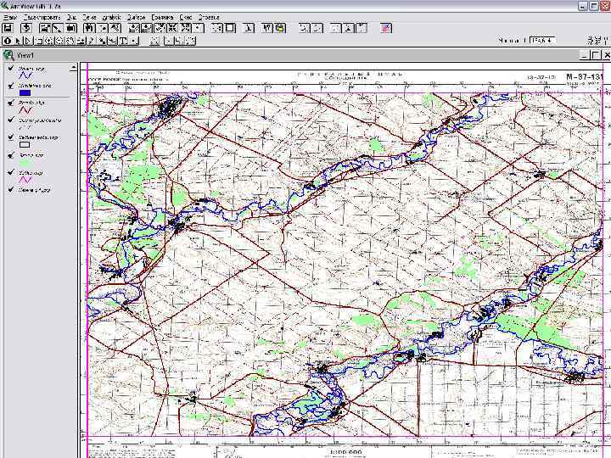
Task: Open the Query Builder hammer icon
Action: coord(115,28)
